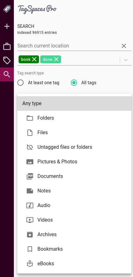
Task: Choose Bookmarks type option
Action: click(x=74, y=249)
